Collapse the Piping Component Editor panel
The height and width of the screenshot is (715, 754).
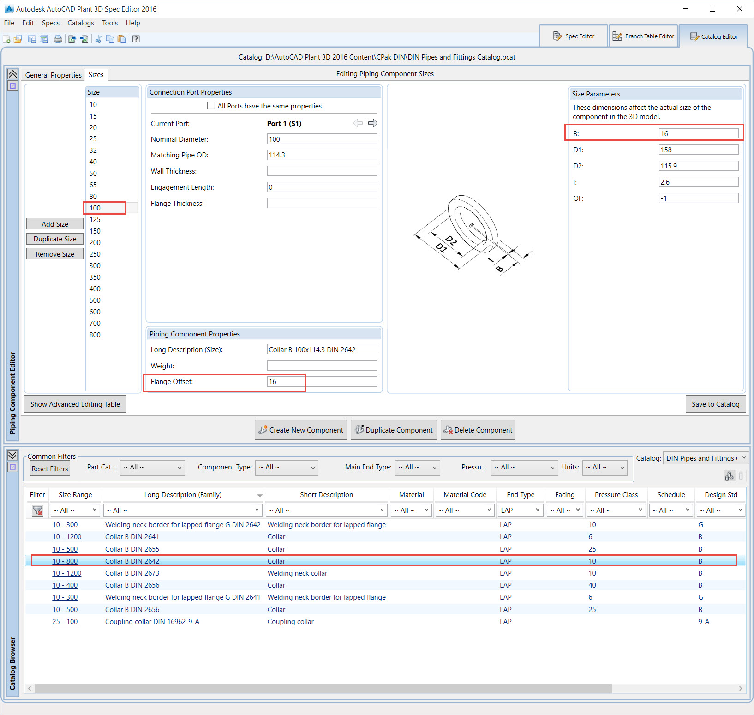coord(13,74)
